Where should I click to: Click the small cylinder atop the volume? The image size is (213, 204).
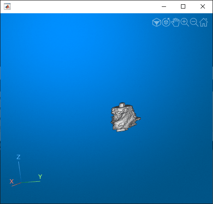[122, 105]
